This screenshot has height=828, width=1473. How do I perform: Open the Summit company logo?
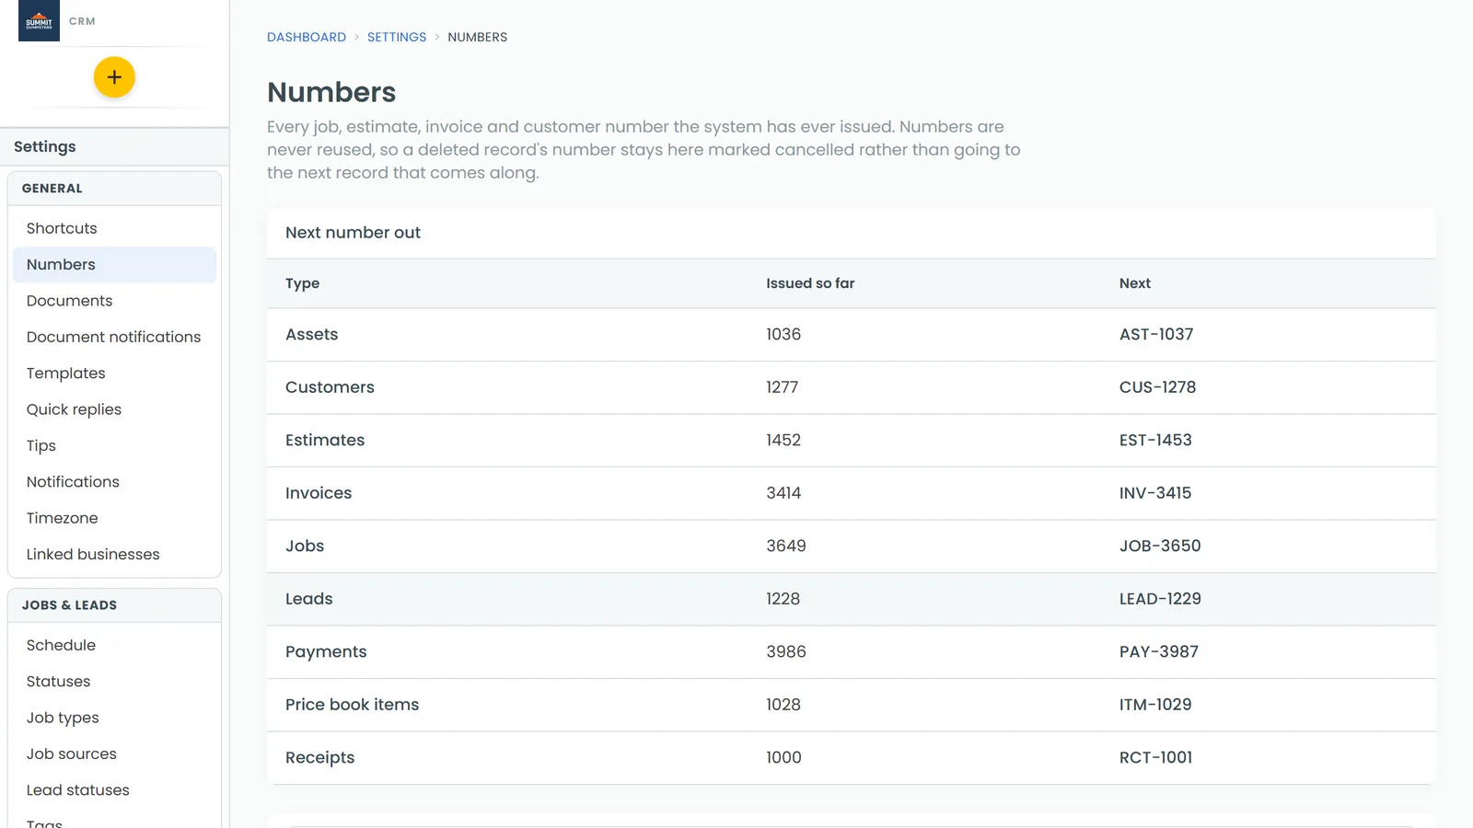pyautogui.click(x=39, y=20)
